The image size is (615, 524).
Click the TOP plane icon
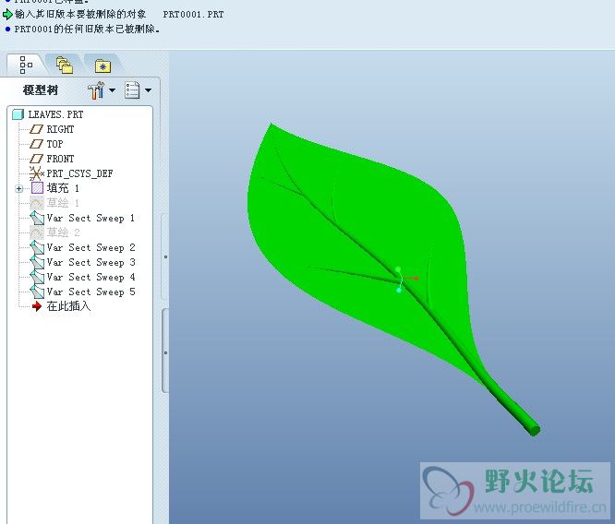pyautogui.click(x=37, y=144)
